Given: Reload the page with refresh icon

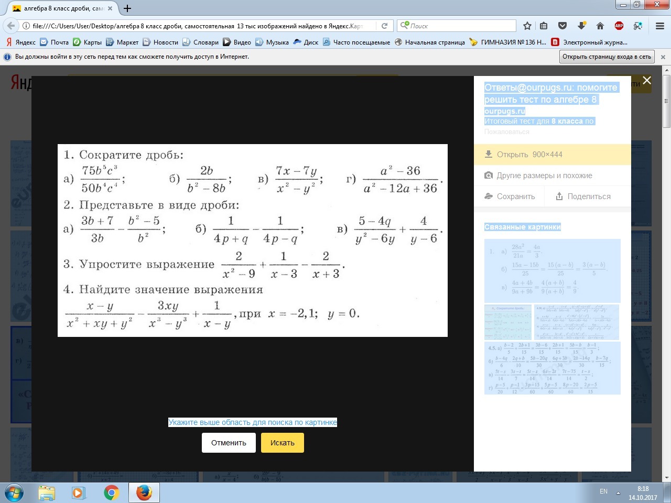Looking at the screenshot, I should [x=384, y=25].
